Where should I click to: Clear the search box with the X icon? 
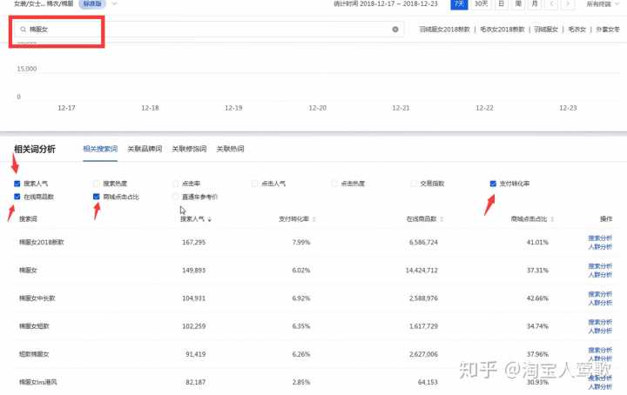[394, 29]
